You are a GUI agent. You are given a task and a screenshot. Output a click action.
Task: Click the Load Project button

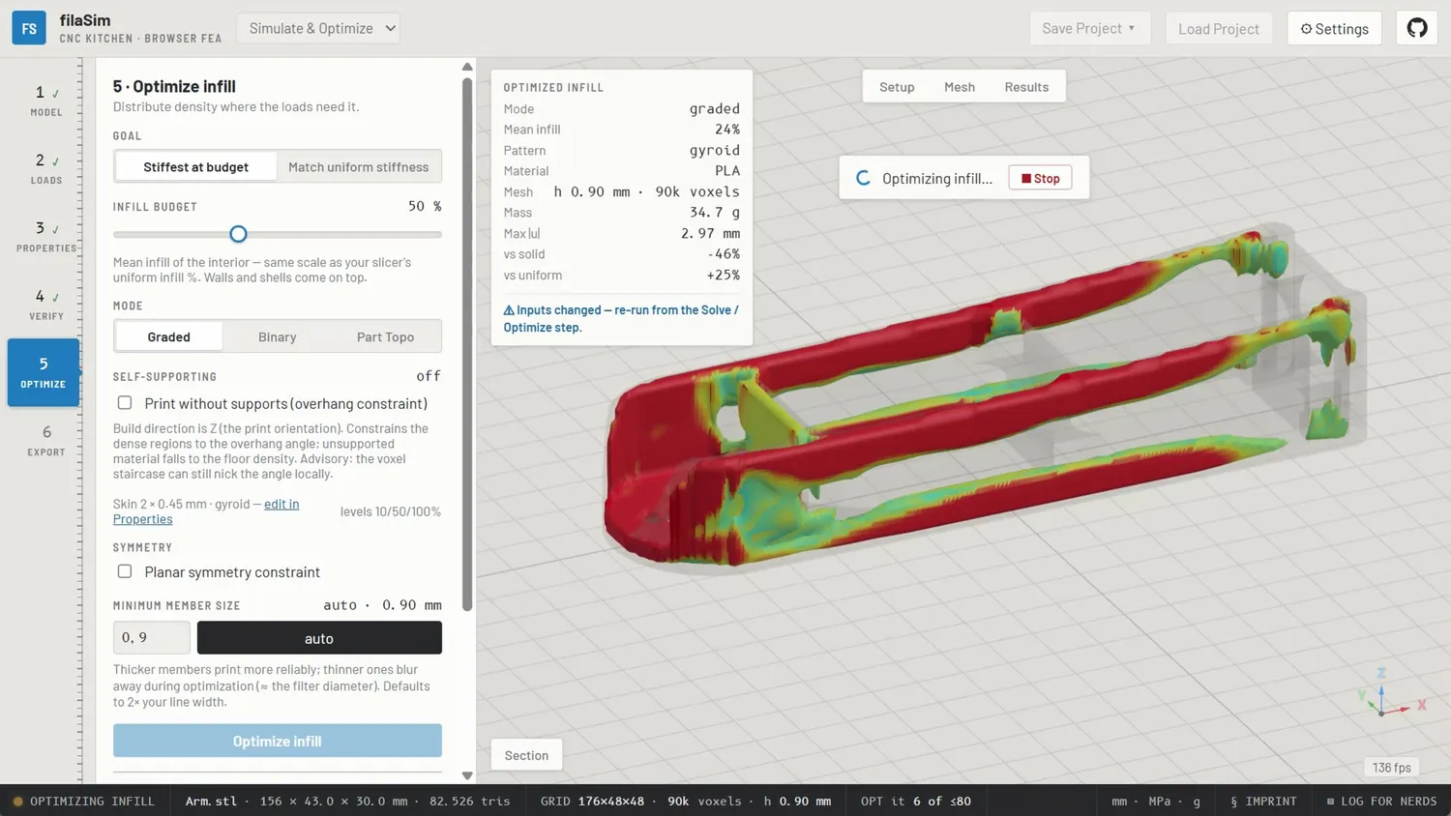tap(1218, 28)
